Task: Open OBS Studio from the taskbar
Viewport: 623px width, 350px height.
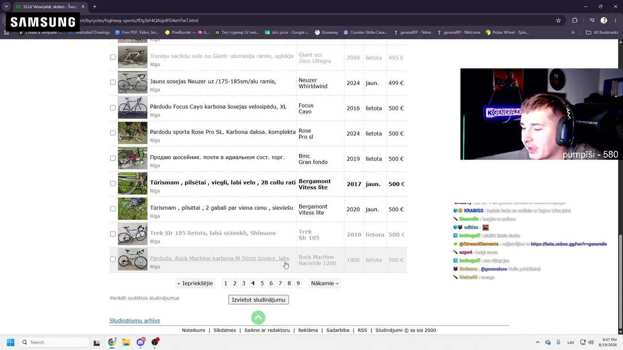Action: pos(155,342)
